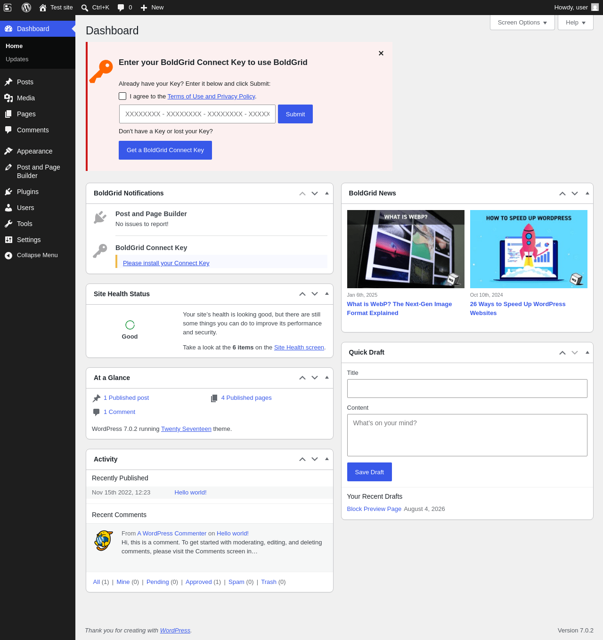Image resolution: width=603 pixels, height=640 pixels.
Task: Collapse the Quick Draft panel
Action: click(587, 352)
